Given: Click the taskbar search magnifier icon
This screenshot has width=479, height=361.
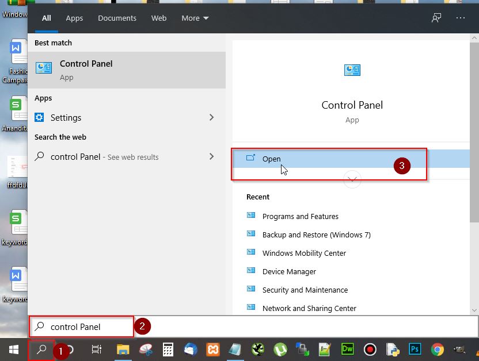Looking at the screenshot, I should click(x=41, y=350).
